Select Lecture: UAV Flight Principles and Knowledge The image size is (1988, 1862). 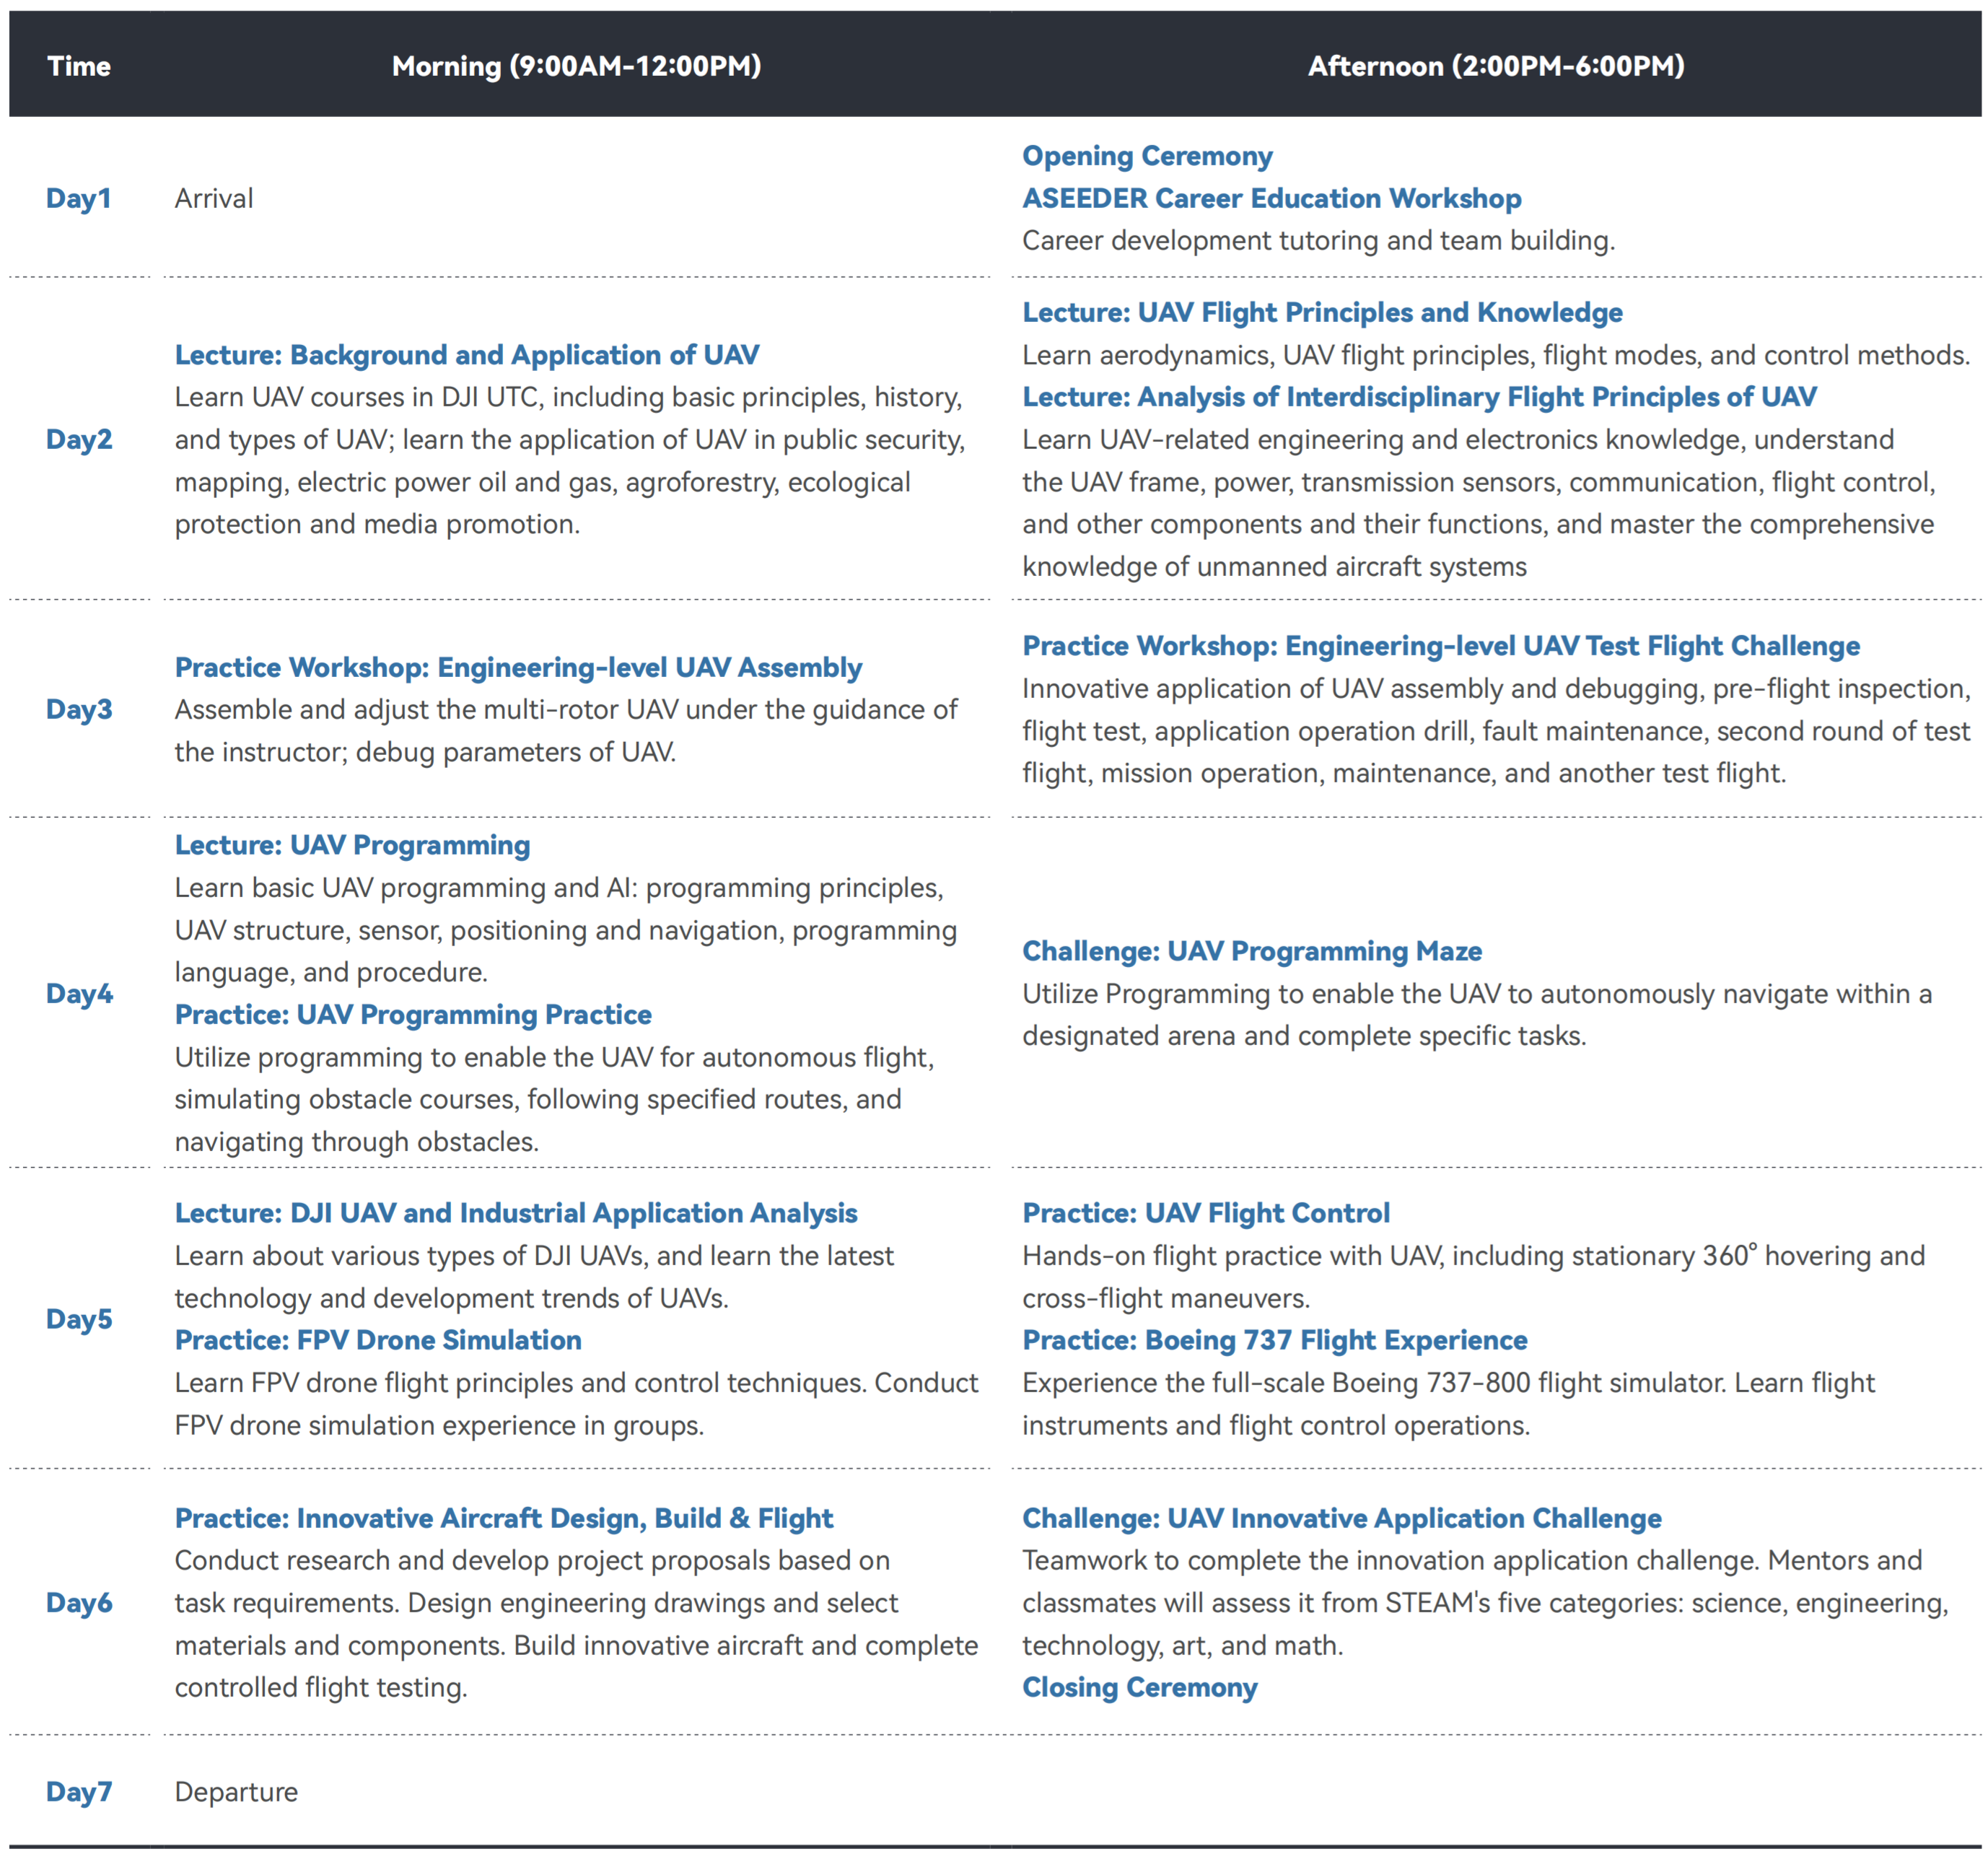coord(1321,312)
